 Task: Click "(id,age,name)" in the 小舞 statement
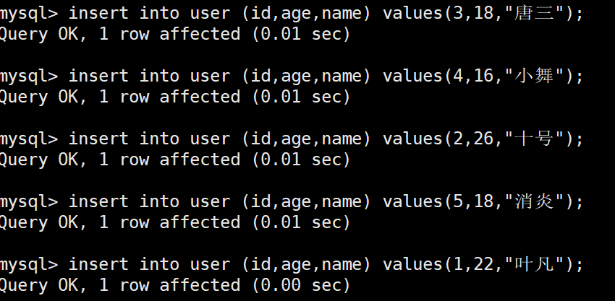click(306, 77)
